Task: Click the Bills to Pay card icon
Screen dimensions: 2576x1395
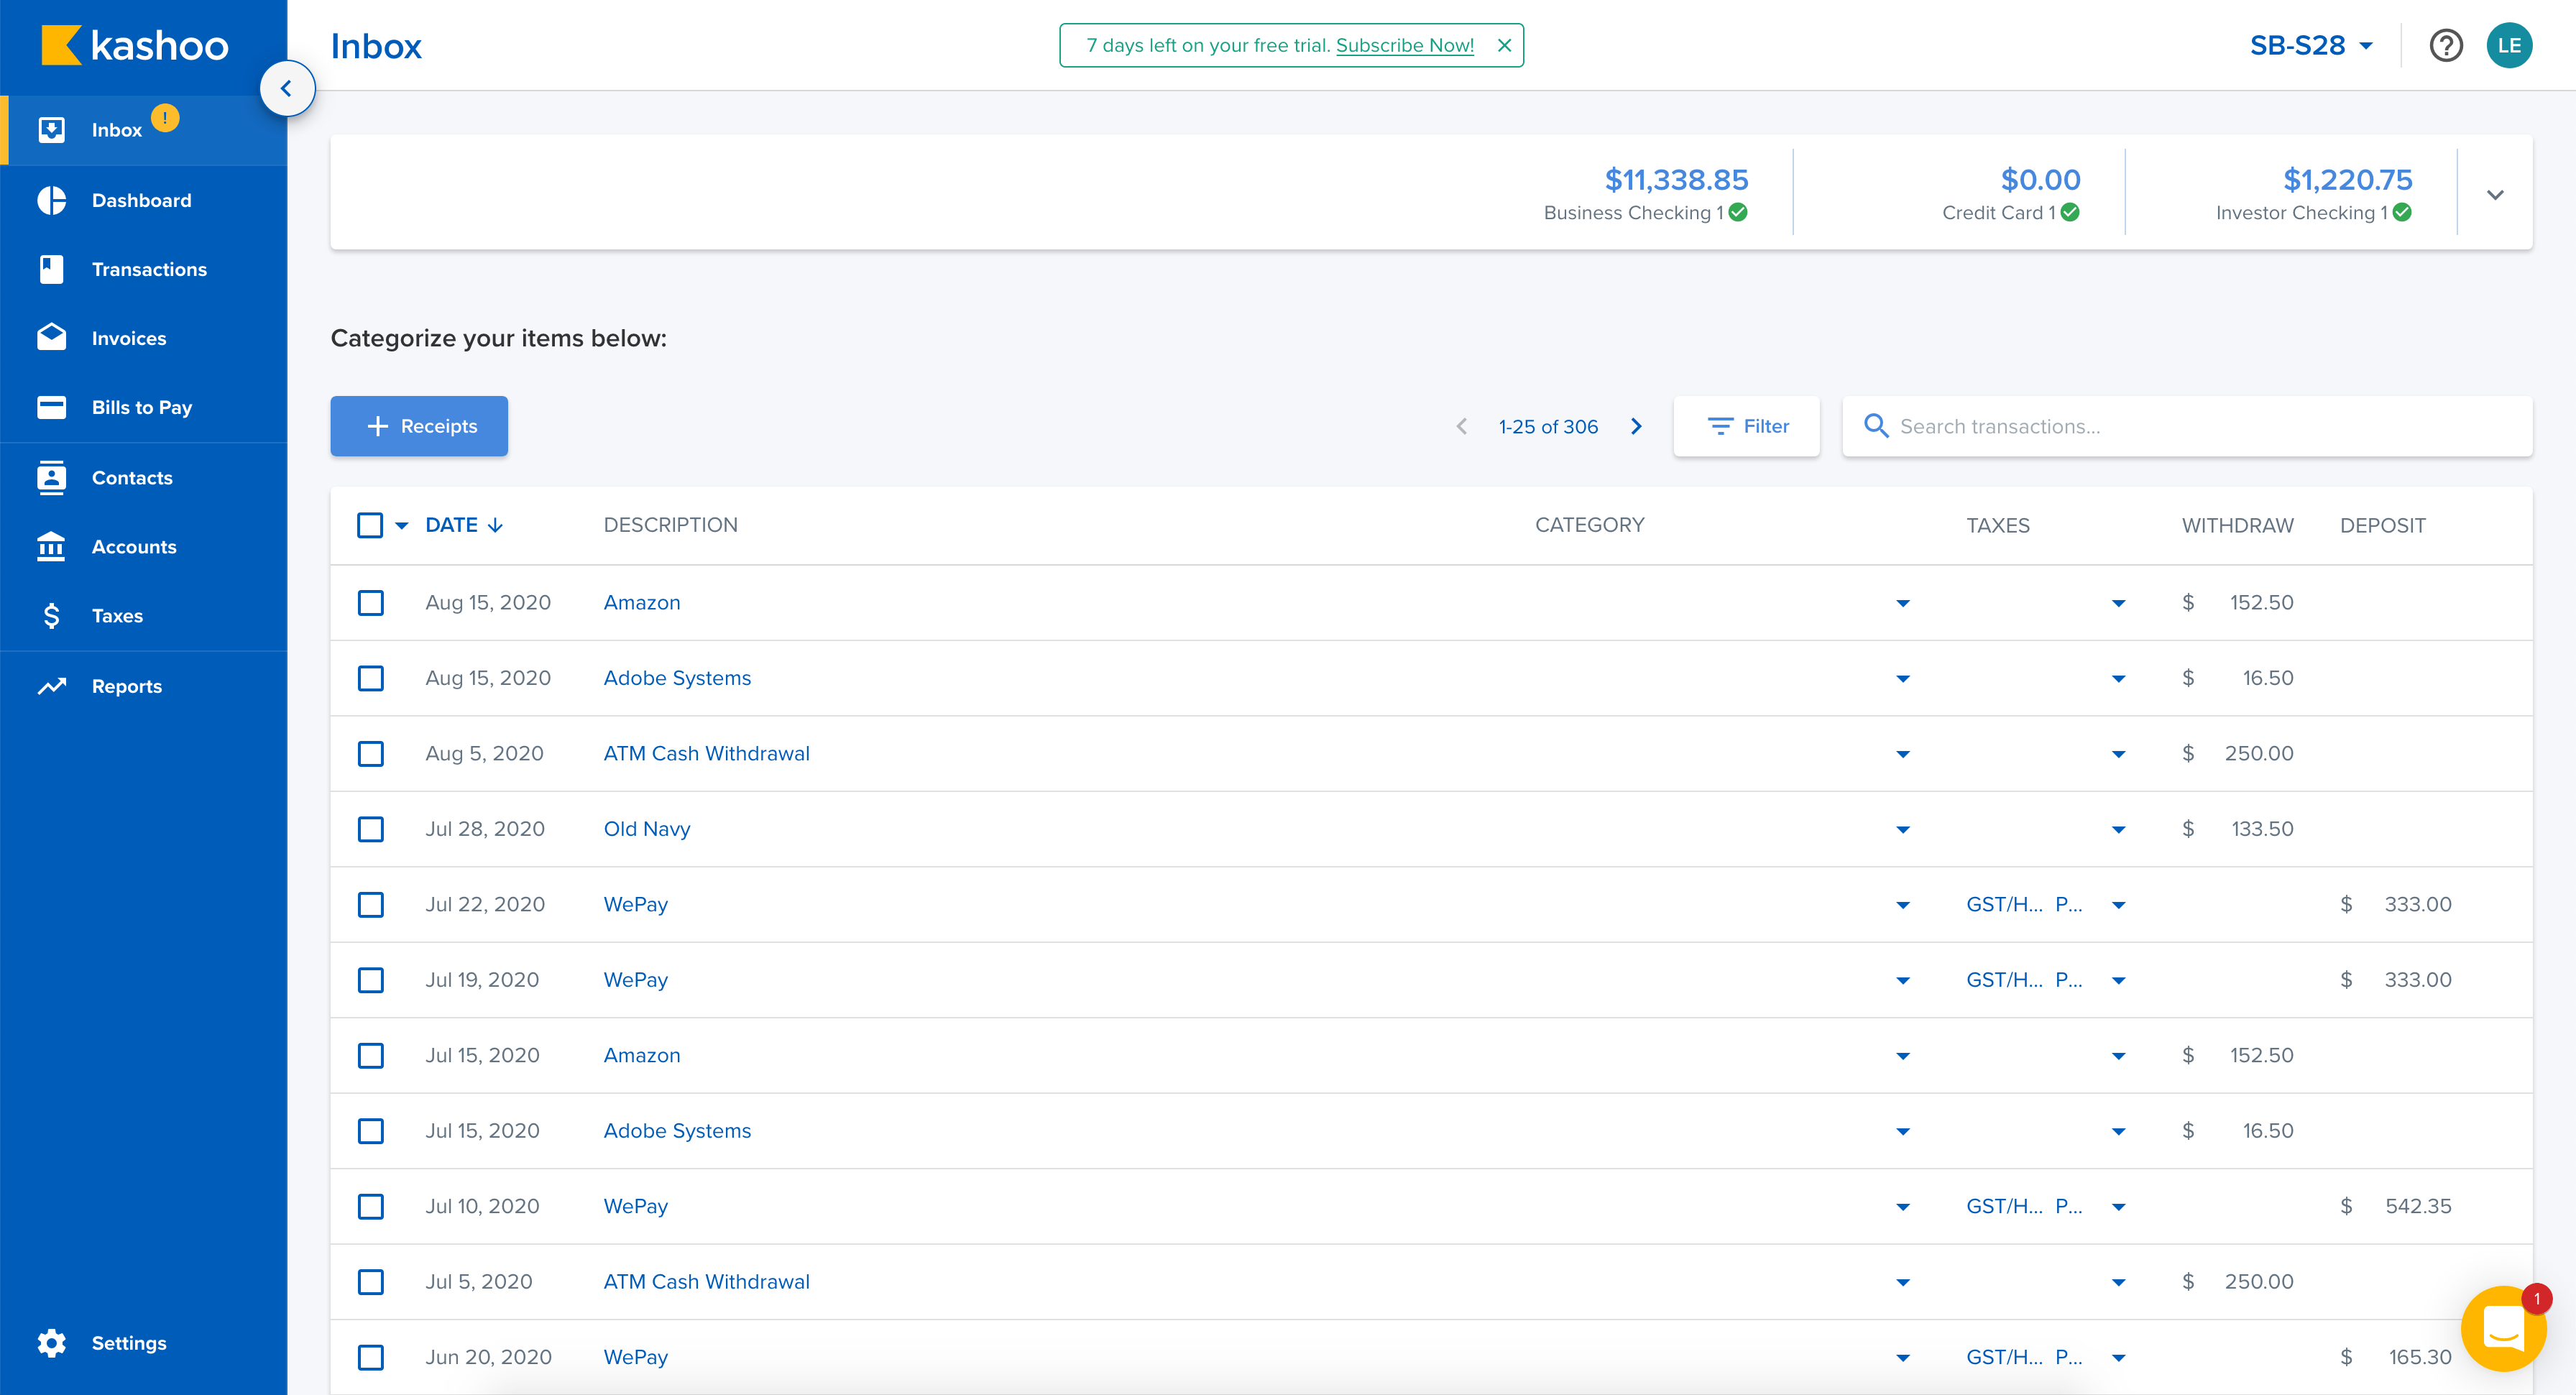Action: 51,407
